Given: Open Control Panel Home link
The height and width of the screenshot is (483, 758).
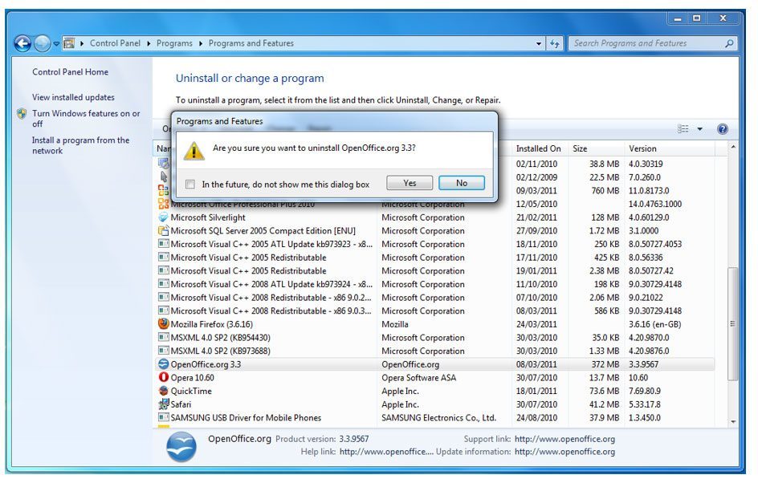Looking at the screenshot, I should click(x=70, y=72).
